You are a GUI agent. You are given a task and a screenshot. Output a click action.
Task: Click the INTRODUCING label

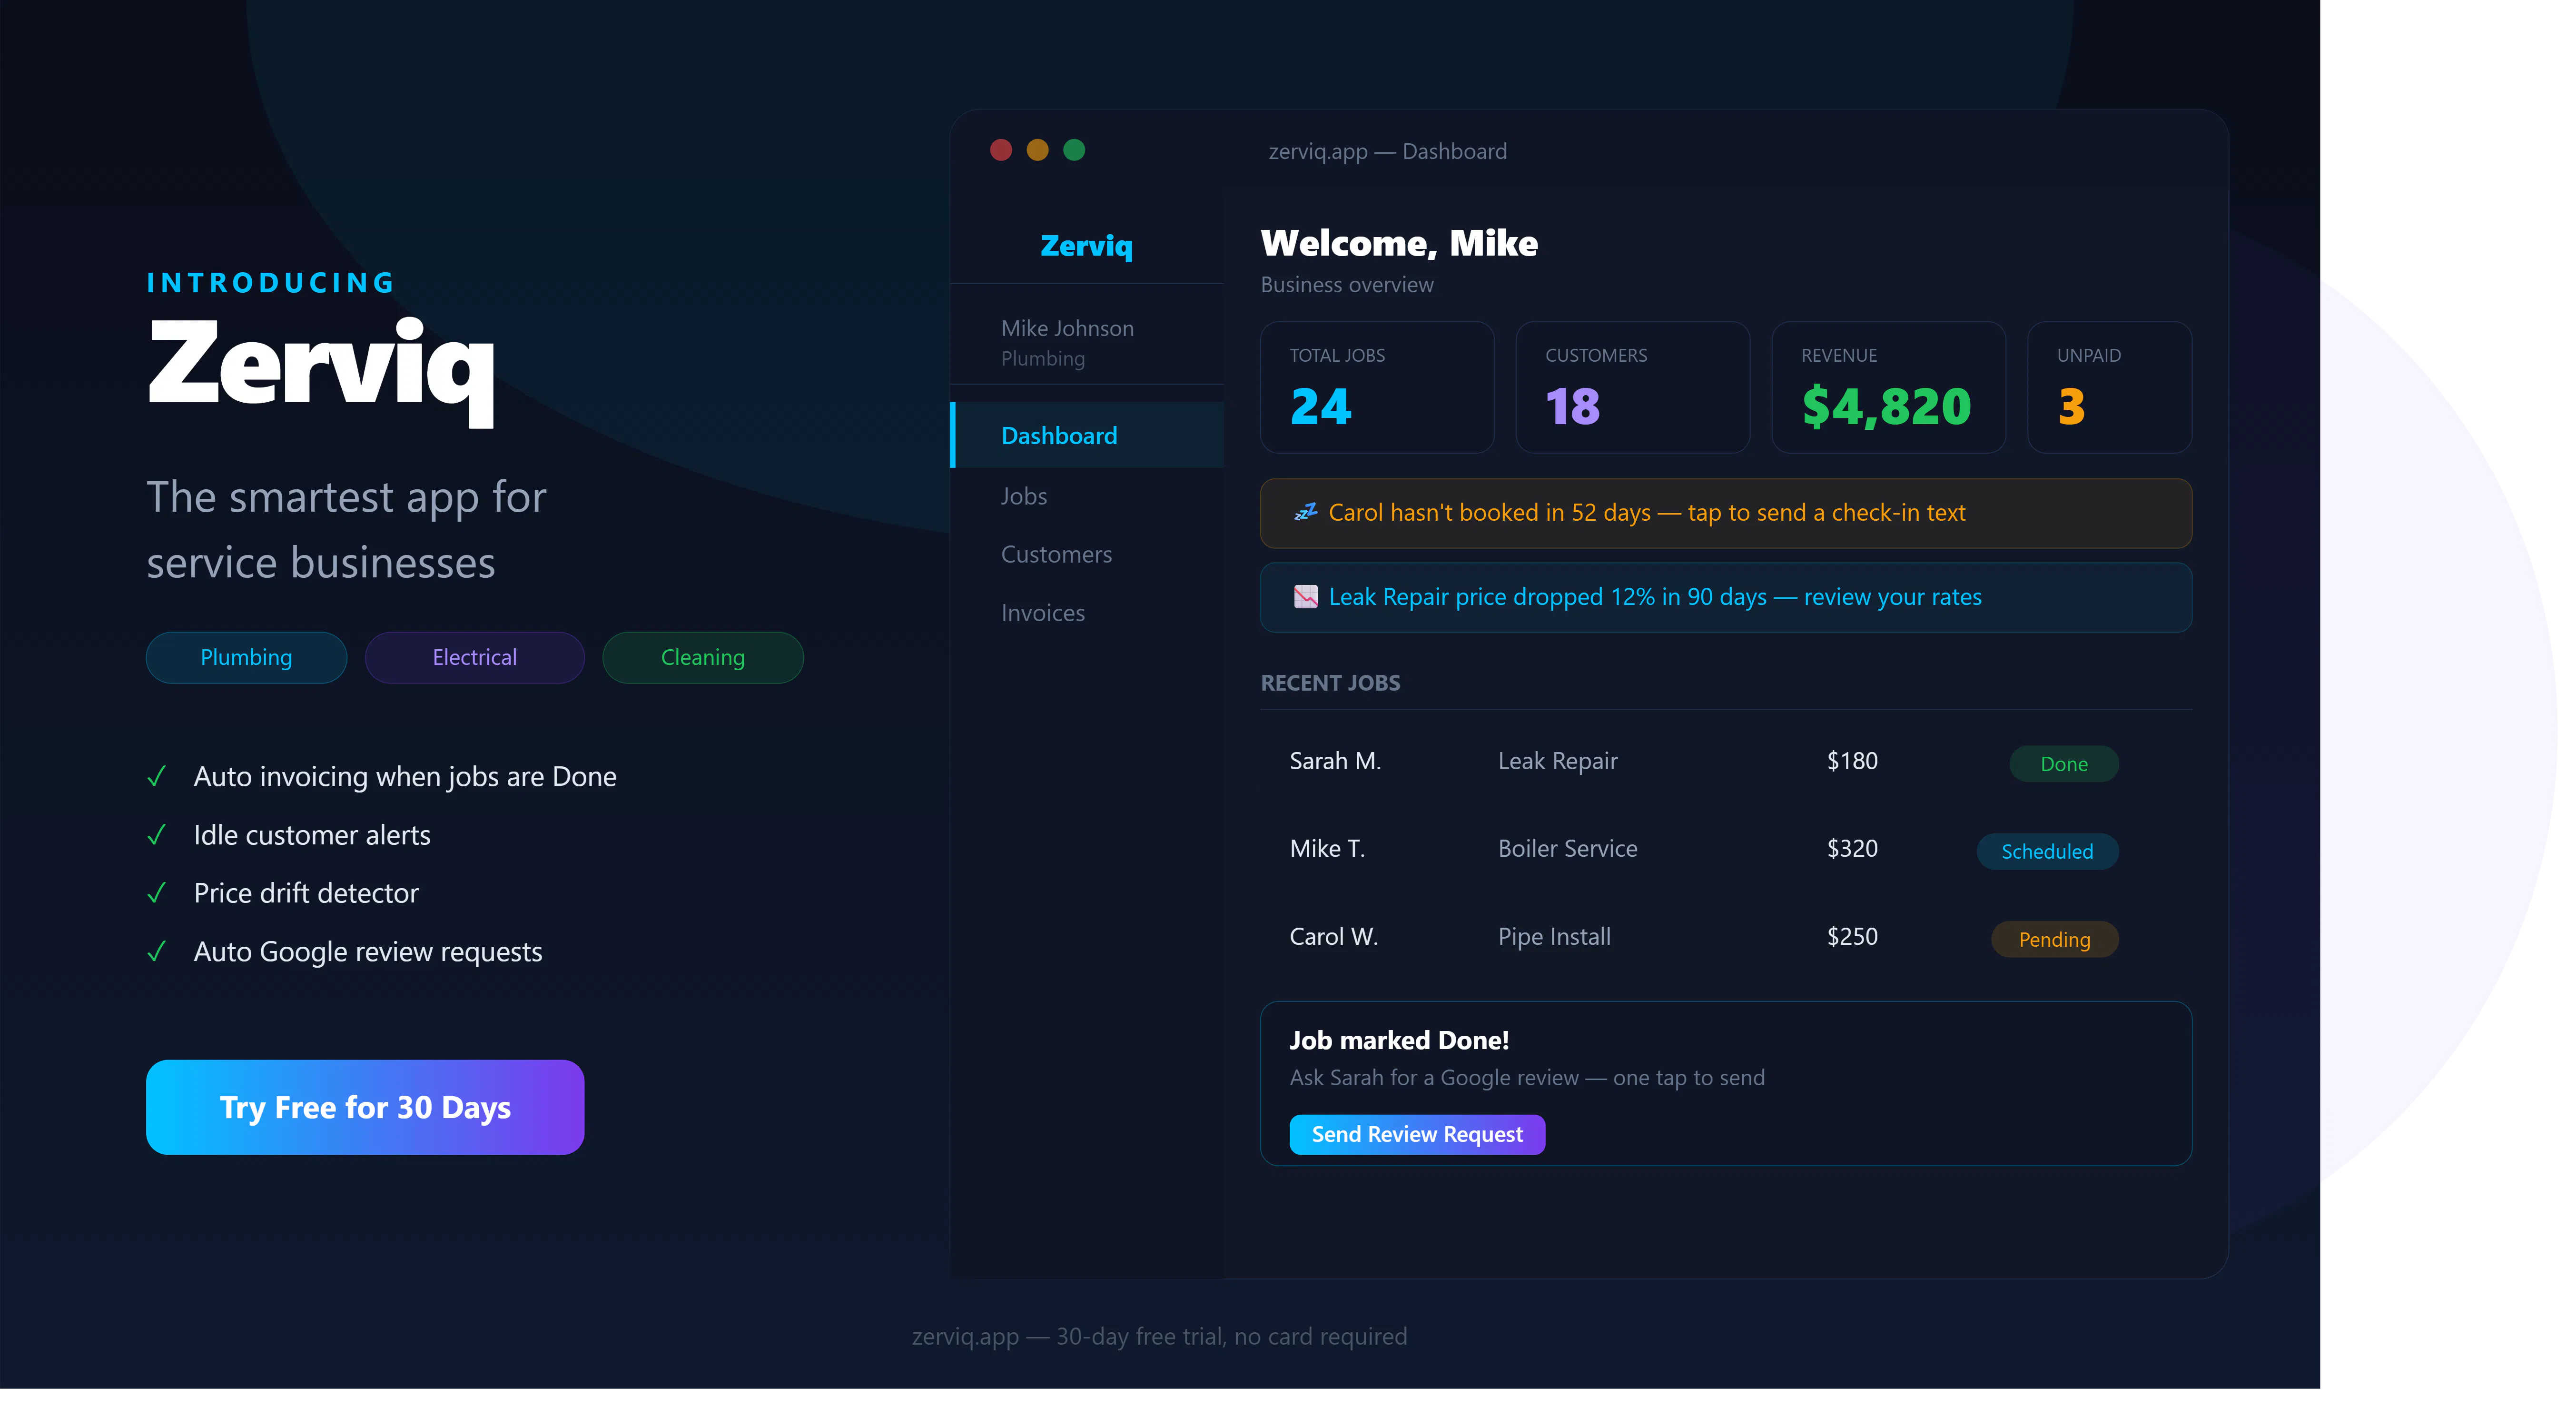point(271,283)
